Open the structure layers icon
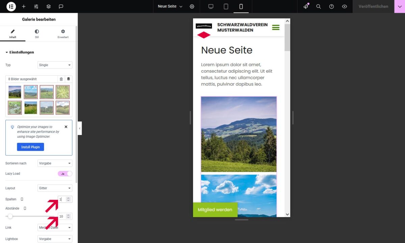The height and width of the screenshot is (243, 405). [x=49, y=6]
